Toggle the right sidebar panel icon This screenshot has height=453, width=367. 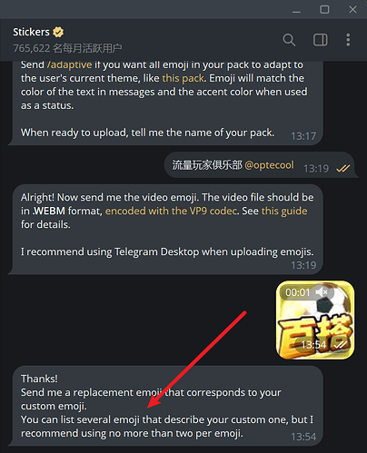click(x=320, y=40)
